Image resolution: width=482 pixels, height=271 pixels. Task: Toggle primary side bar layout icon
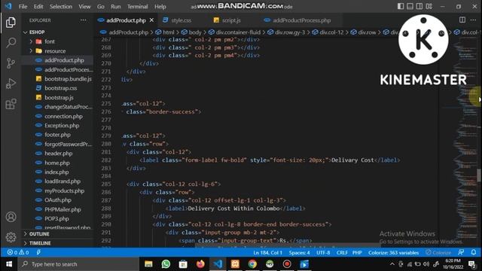400,6
